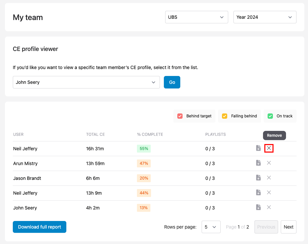
Task: Toggle the On track filter checkbox
Action: pos(270,116)
